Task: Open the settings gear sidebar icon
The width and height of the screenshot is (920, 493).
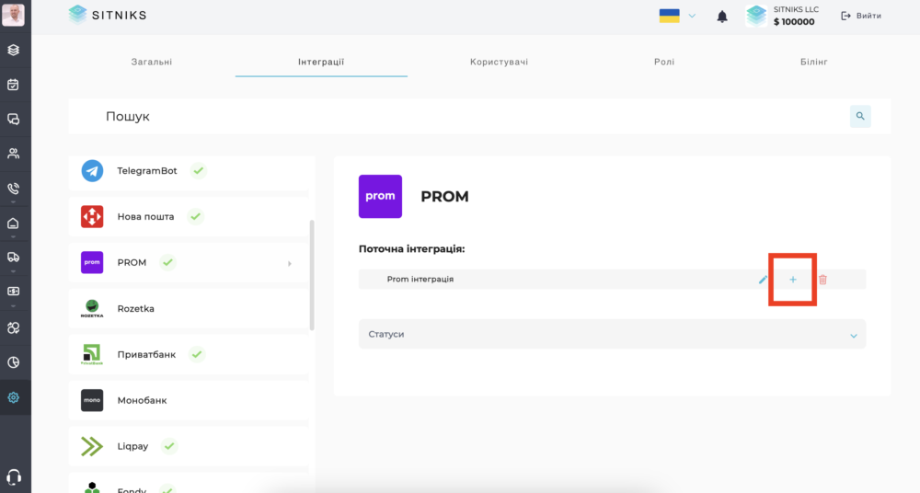Action: 13,397
